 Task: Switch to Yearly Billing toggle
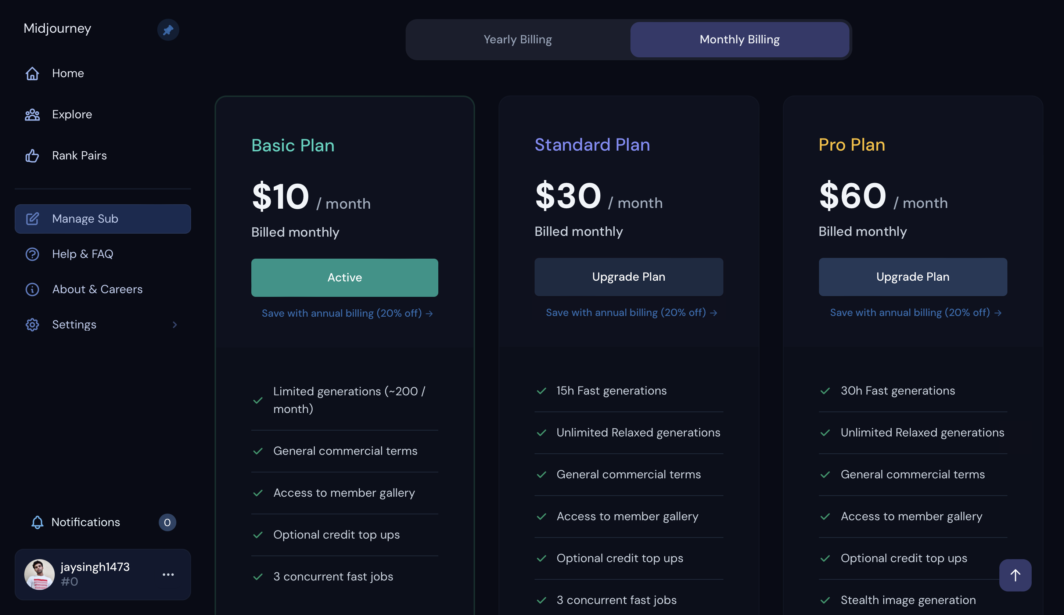click(517, 40)
